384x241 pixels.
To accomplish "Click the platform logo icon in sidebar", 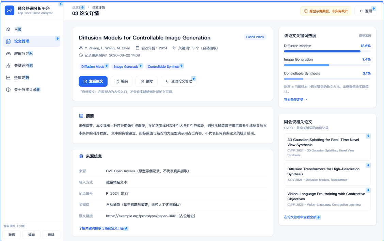I will coord(10,10).
